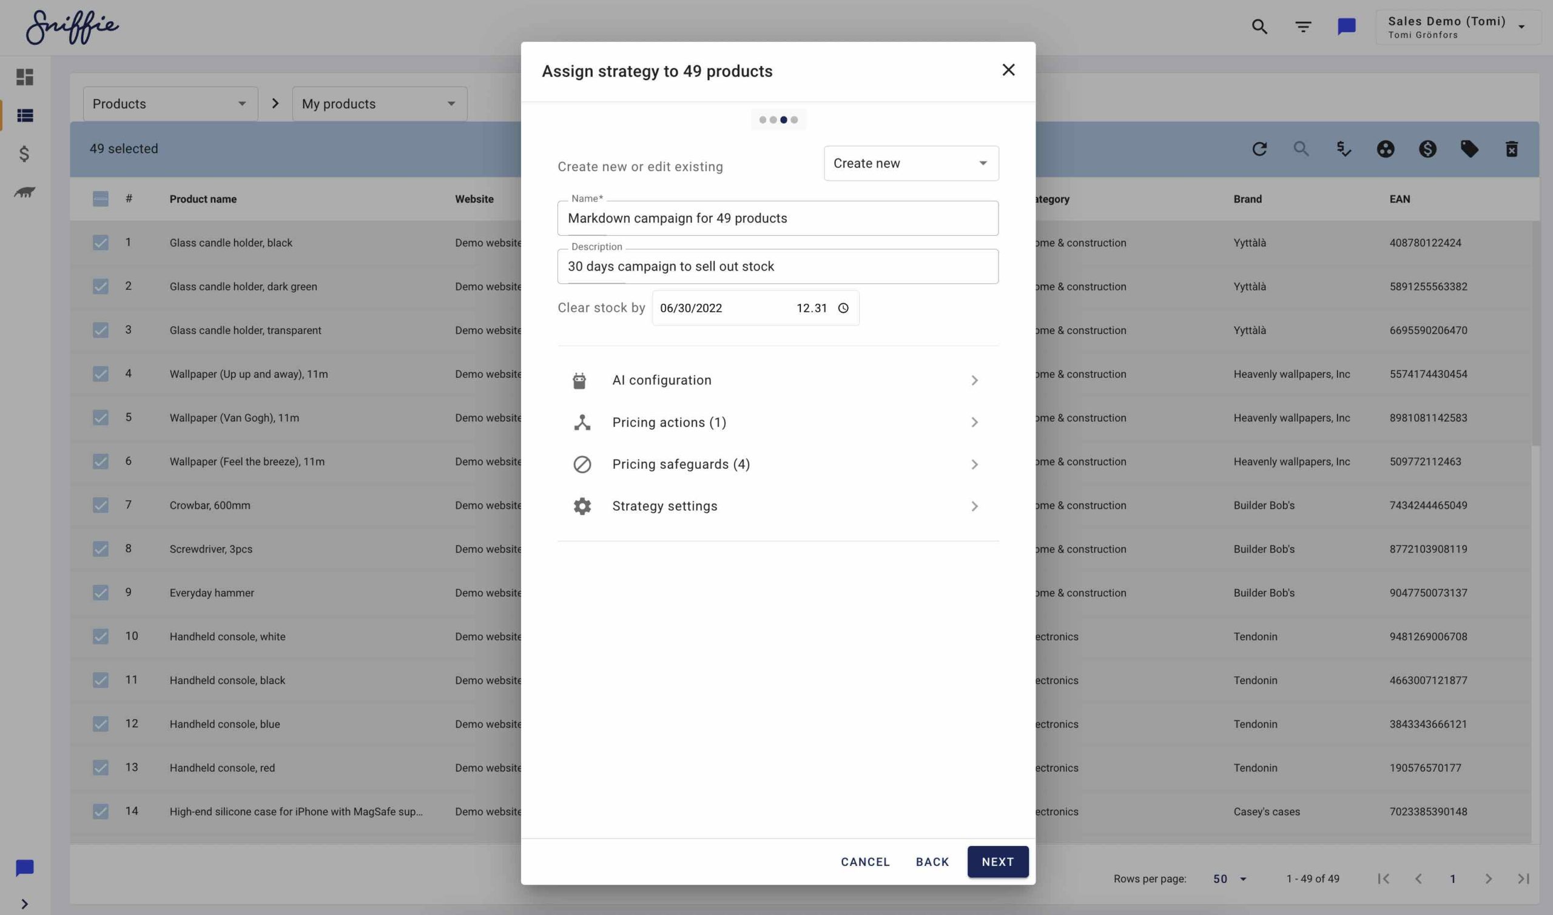The height and width of the screenshot is (915, 1553).
Task: Click the robot icon beside AI configuration
Action: 579,380
